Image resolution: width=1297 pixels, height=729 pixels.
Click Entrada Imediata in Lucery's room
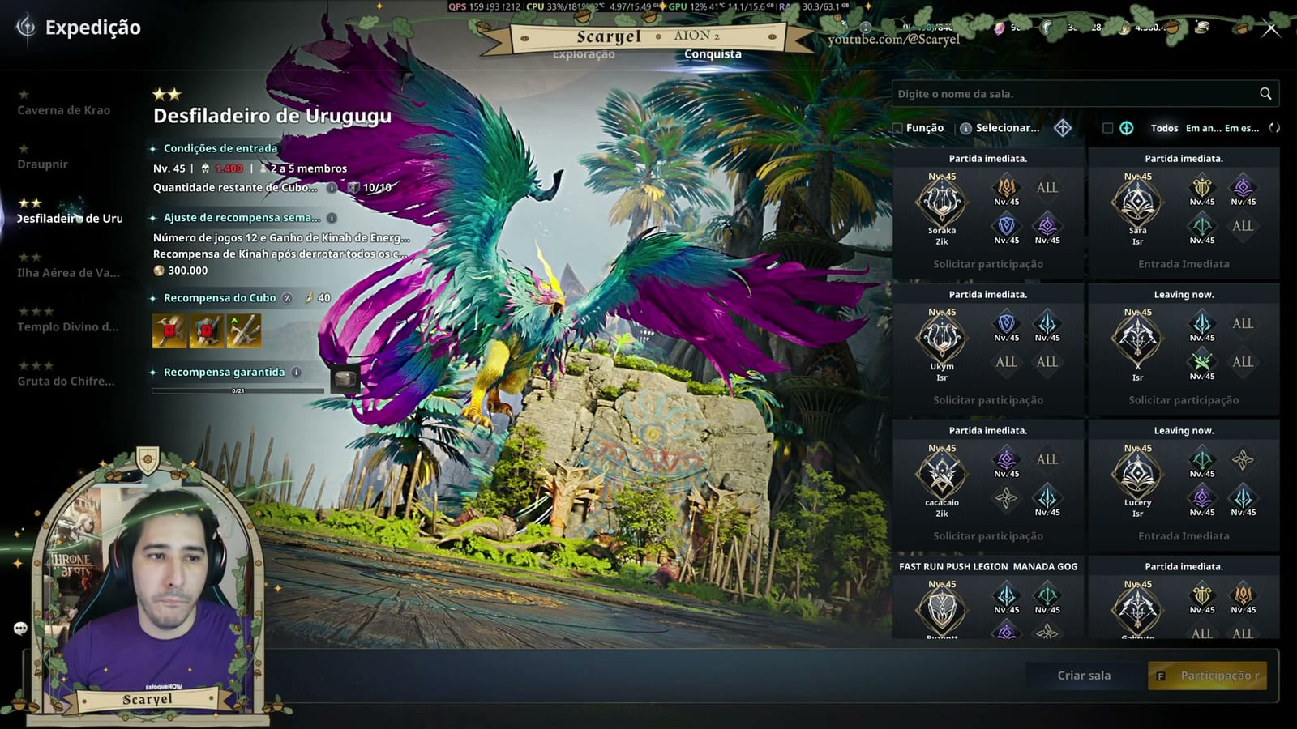(1184, 536)
